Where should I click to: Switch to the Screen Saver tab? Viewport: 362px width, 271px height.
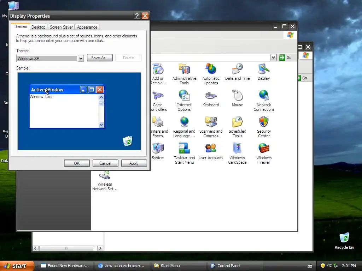[x=61, y=27]
